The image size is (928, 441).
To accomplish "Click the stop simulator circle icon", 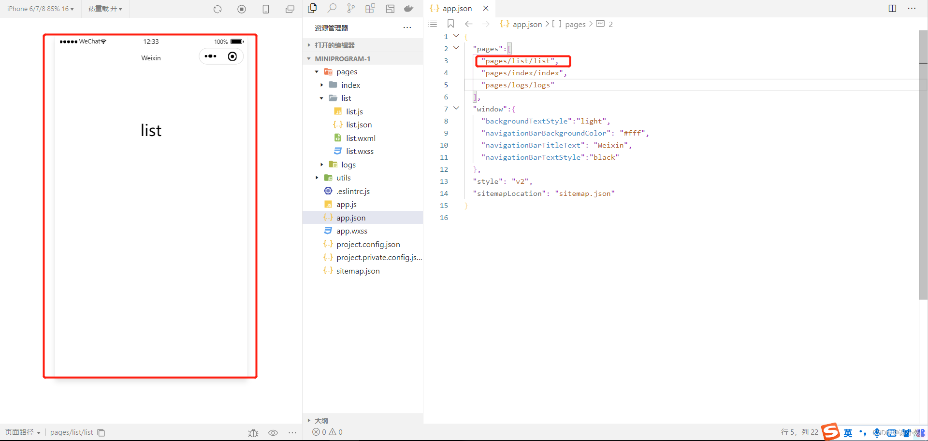I will tap(242, 9).
